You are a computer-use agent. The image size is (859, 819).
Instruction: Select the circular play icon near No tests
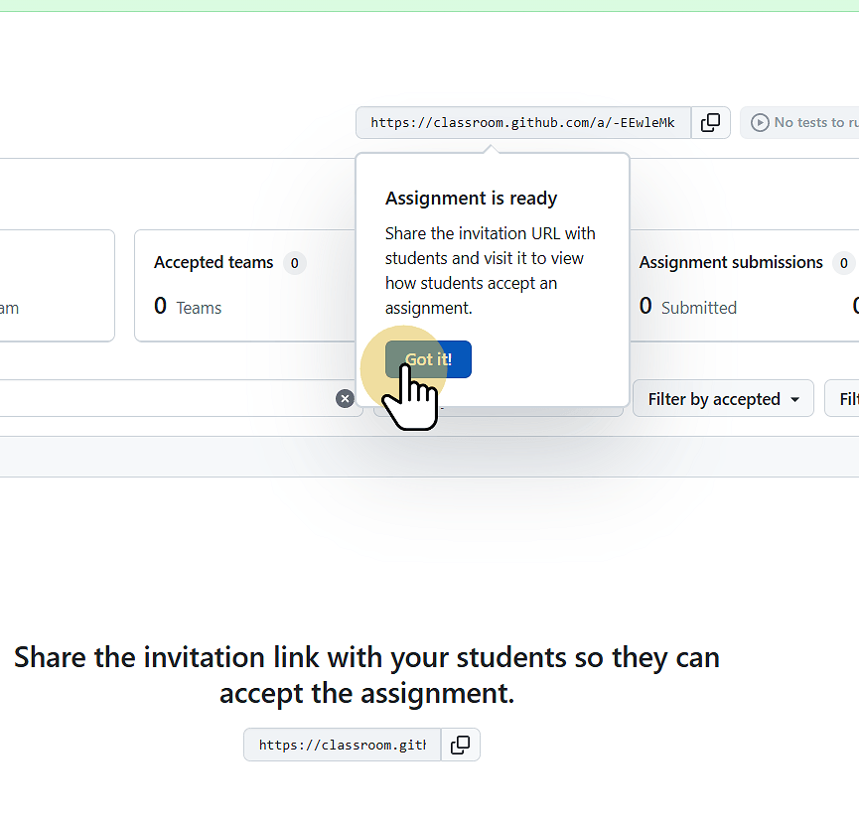760,122
